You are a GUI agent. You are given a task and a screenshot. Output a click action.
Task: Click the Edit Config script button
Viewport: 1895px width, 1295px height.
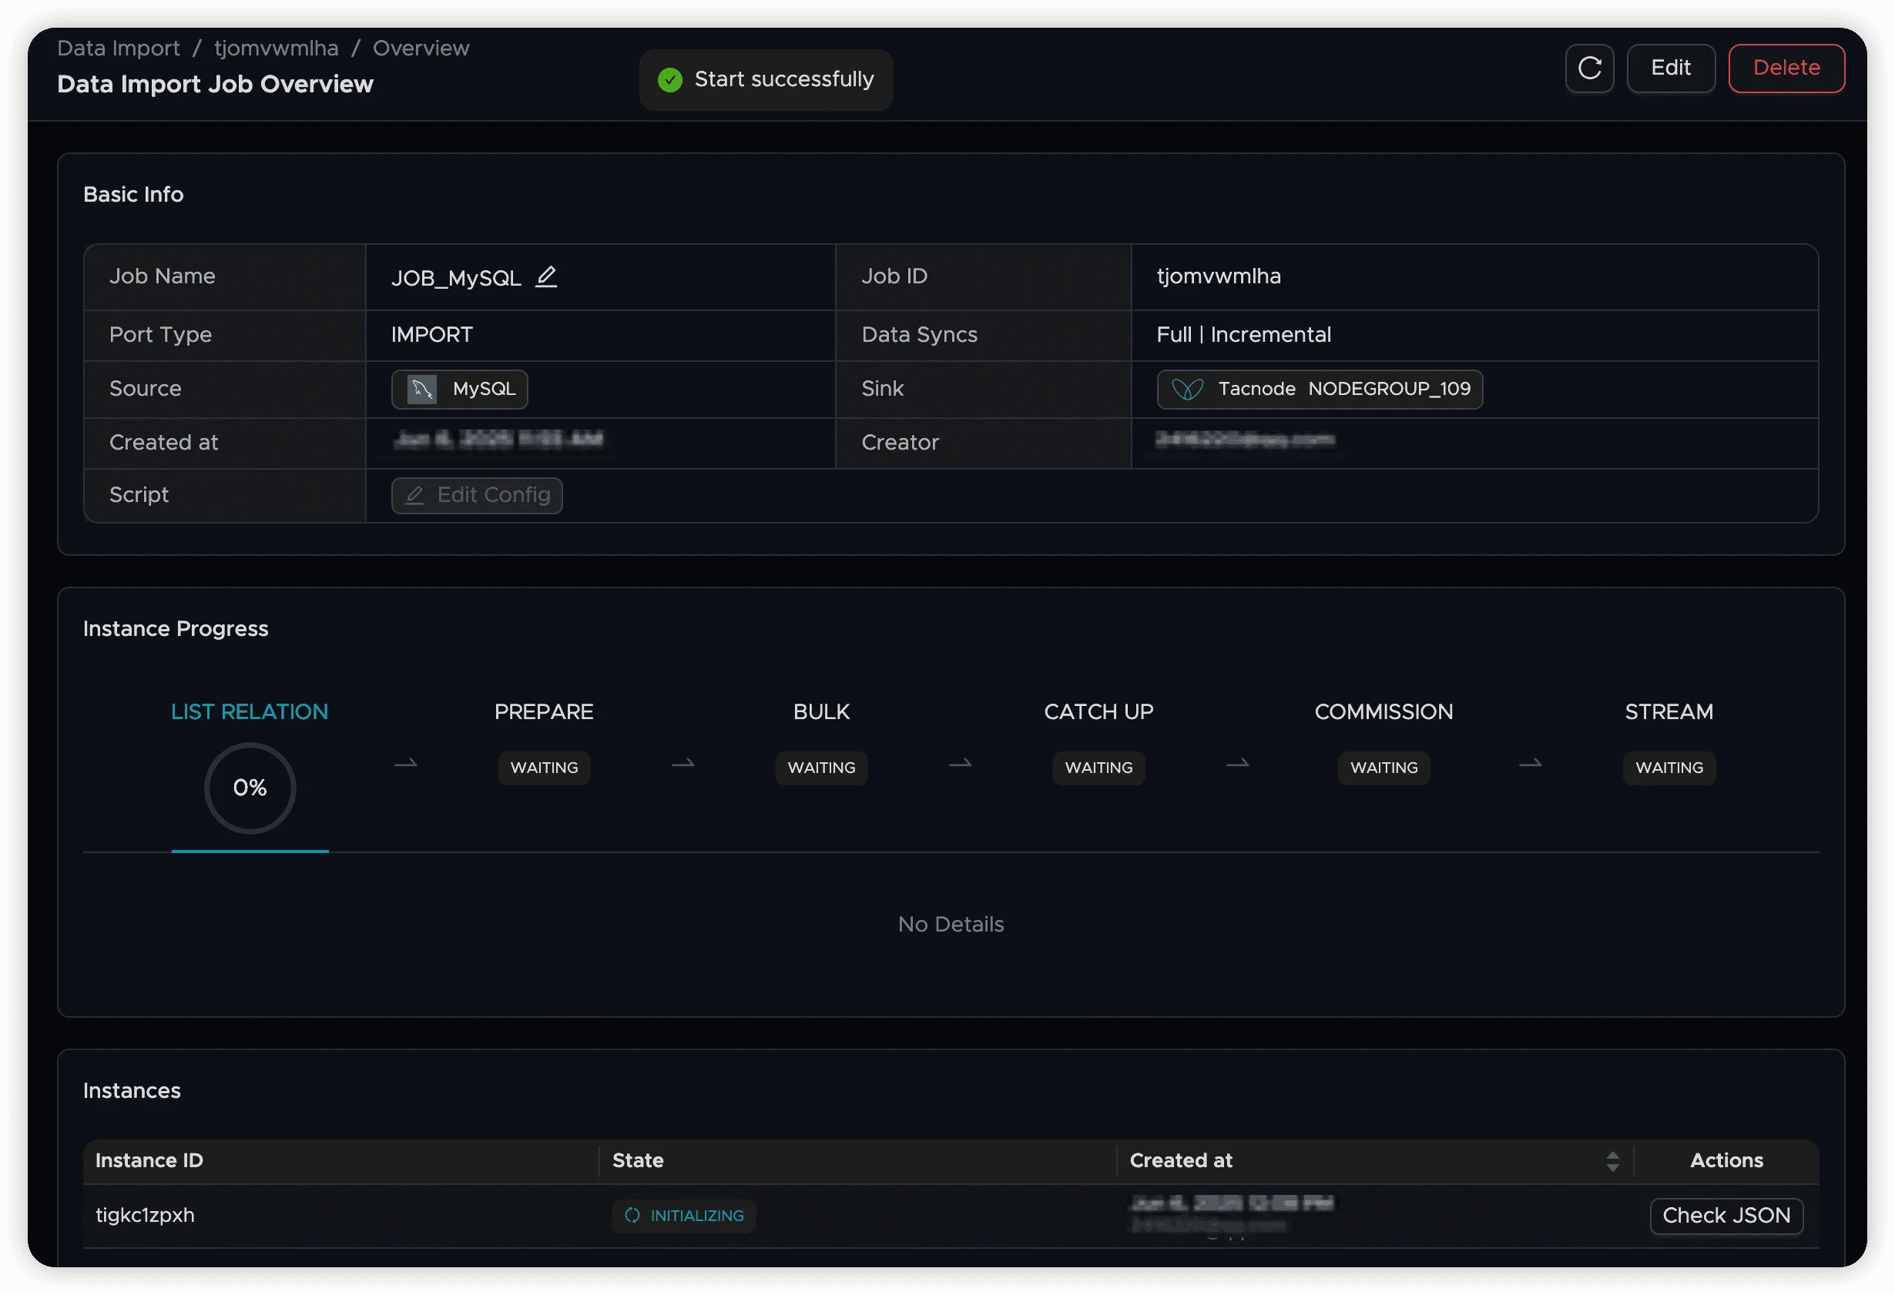(477, 496)
